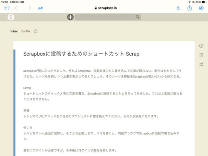
Task: Open the share sheet icon
Action: (x=190, y=8)
